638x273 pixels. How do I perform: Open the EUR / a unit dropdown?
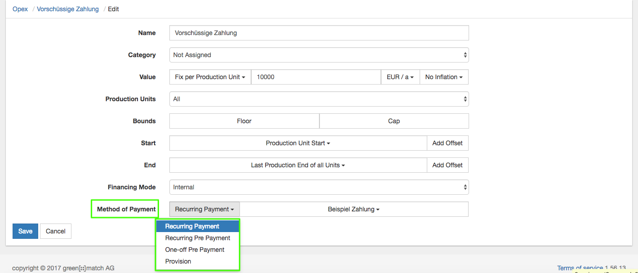[400, 77]
